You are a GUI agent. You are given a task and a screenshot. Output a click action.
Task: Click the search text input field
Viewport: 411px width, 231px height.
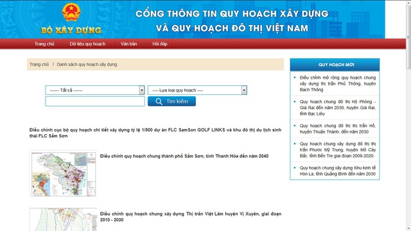click(95, 101)
